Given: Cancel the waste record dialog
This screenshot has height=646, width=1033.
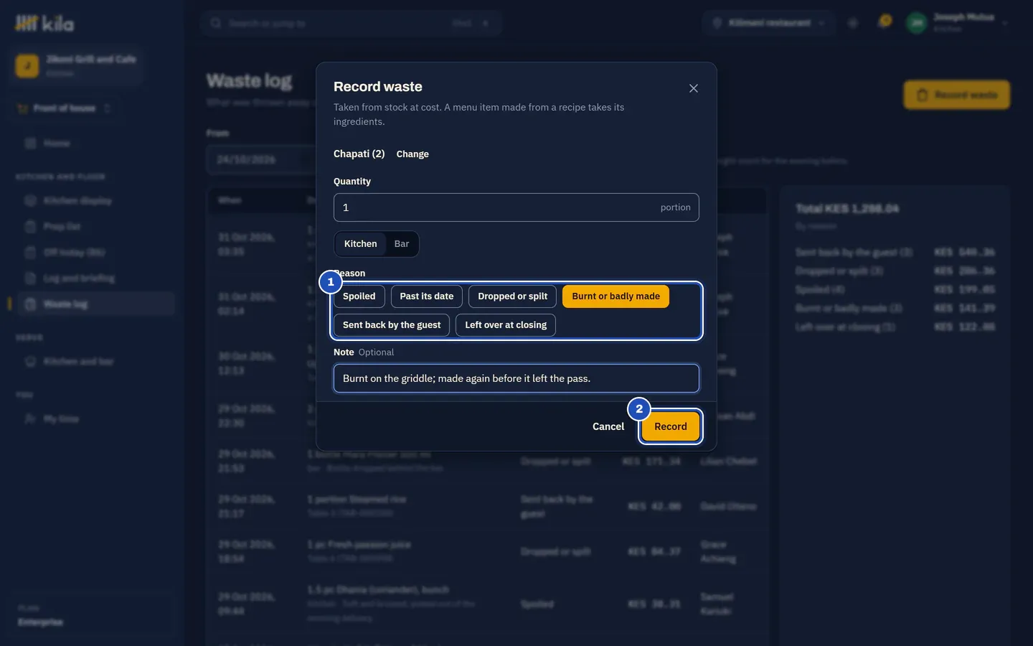Looking at the screenshot, I should pyautogui.click(x=608, y=426).
